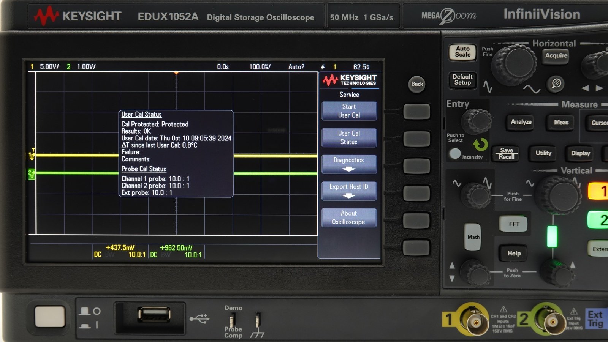Click the Utility button
Screen dimensions: 608x342
pos(543,153)
